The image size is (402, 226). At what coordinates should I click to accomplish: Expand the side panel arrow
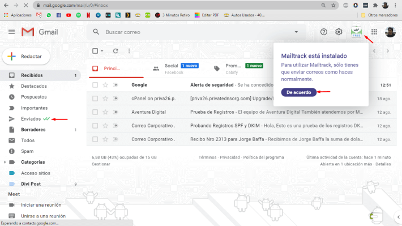pyautogui.click(x=399, y=217)
